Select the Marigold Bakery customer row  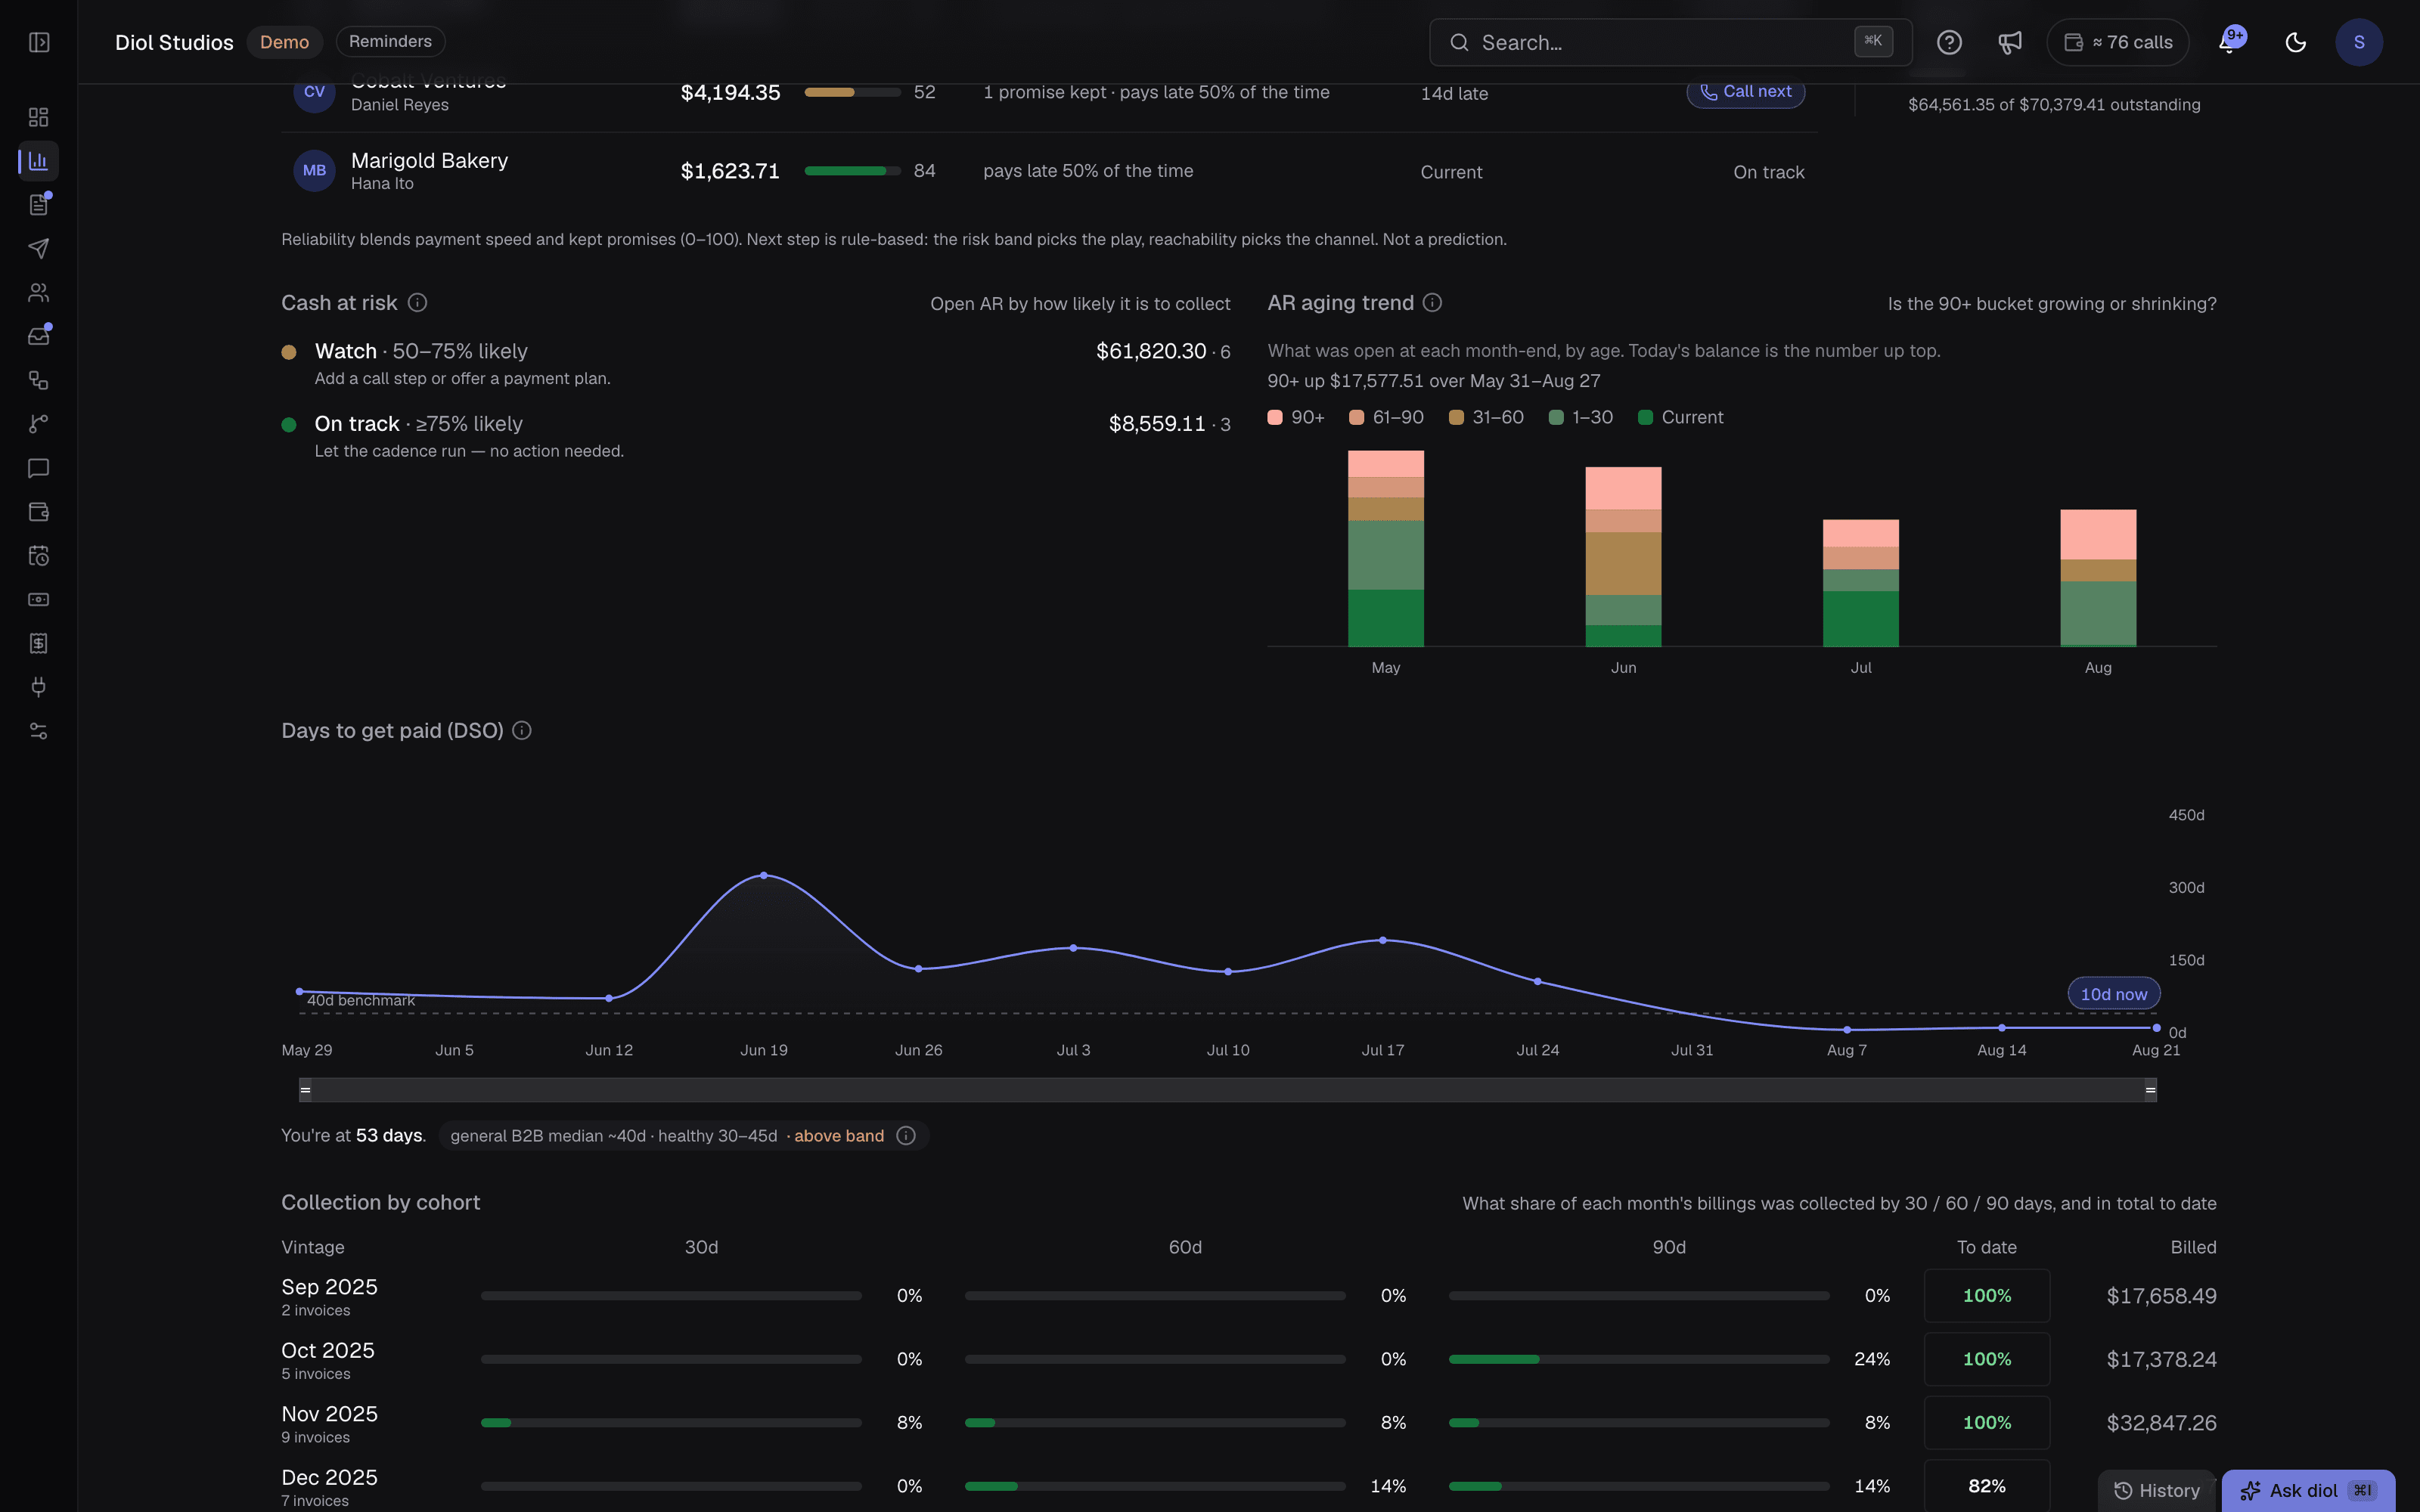tap(1049, 171)
